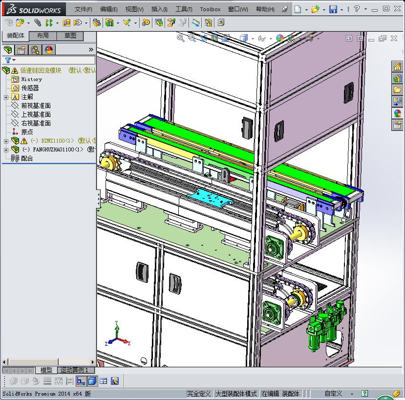This screenshot has height=400, width=405.
Task: Expand the BZMZ1100<1> component node
Action: 6,141
